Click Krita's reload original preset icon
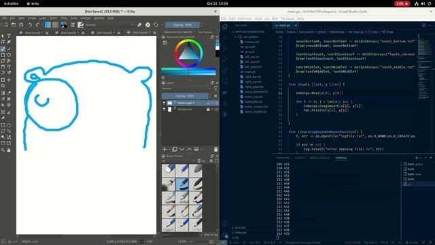This screenshot has height=245, width=435. pyautogui.click(x=156, y=24)
